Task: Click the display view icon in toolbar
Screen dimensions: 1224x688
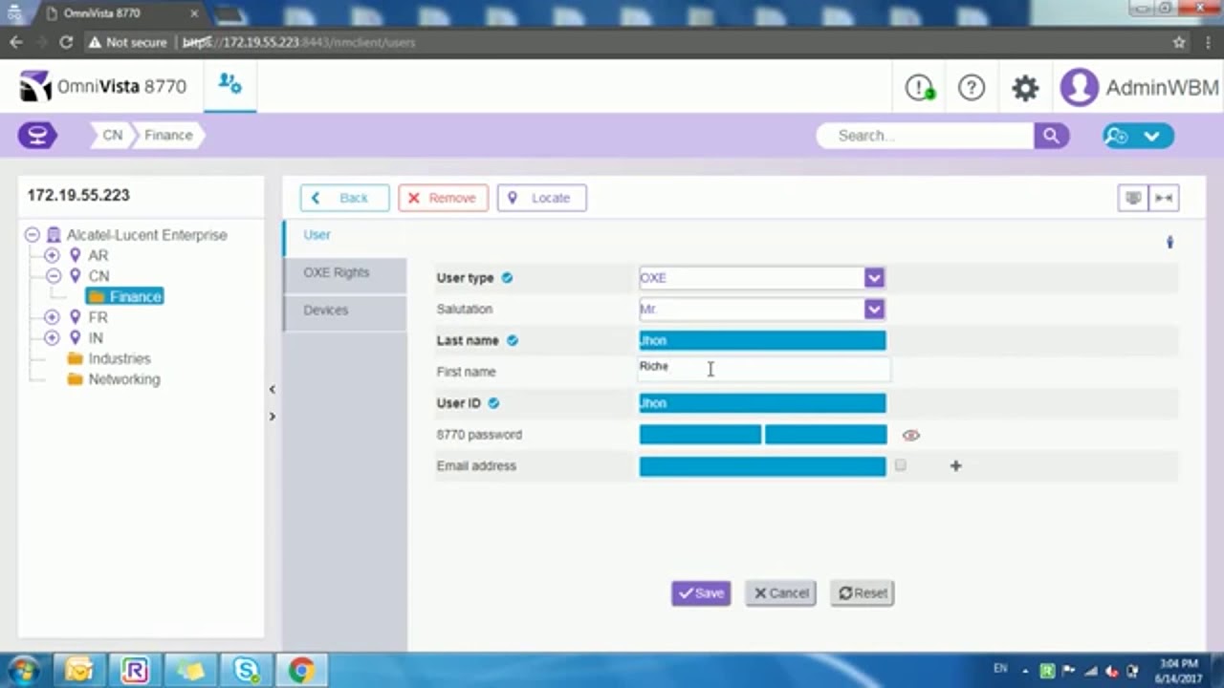Action: (x=1133, y=198)
